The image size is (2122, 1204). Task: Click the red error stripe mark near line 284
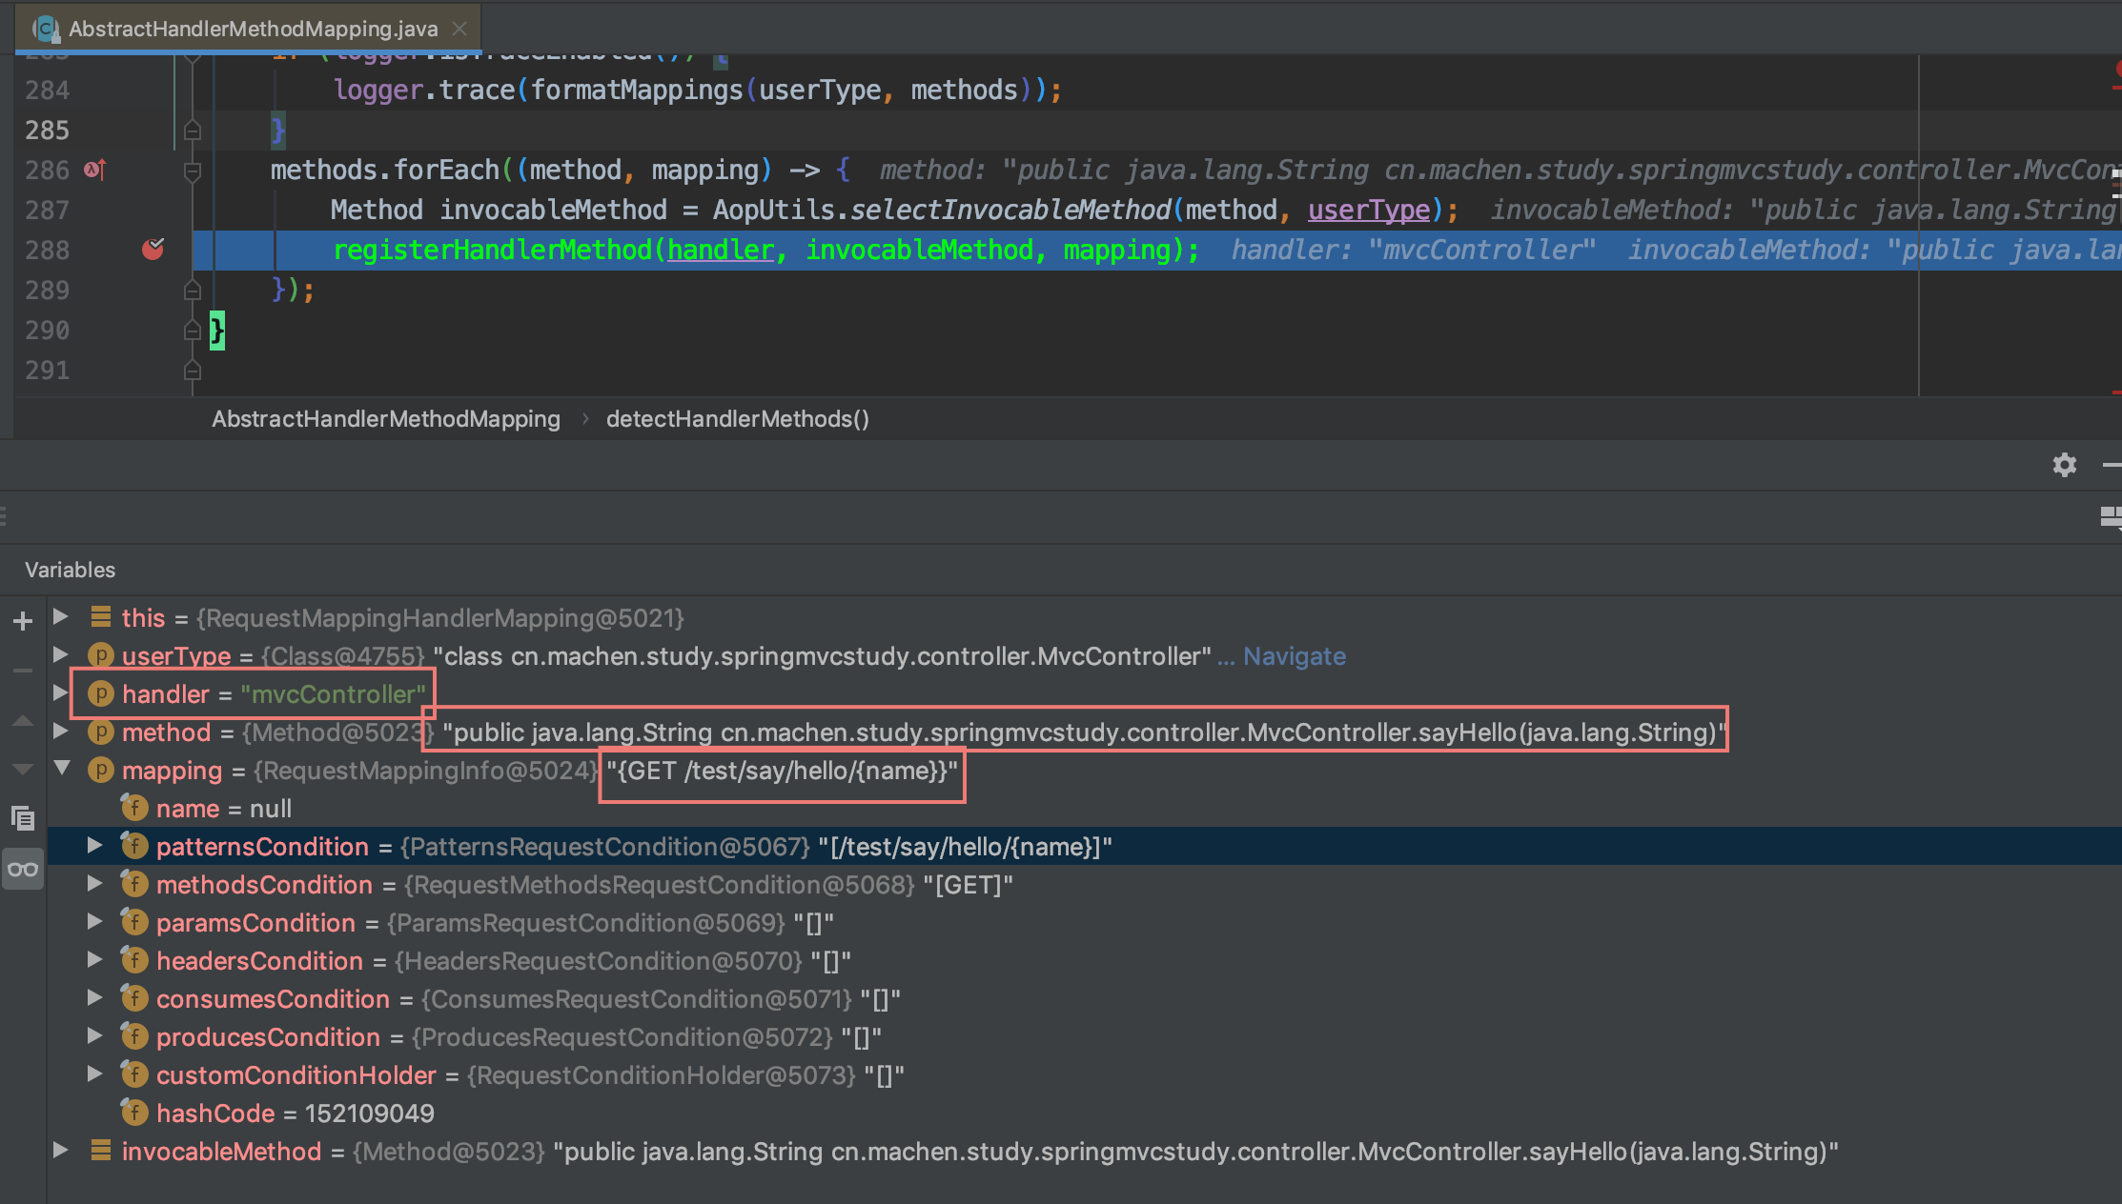click(2116, 88)
